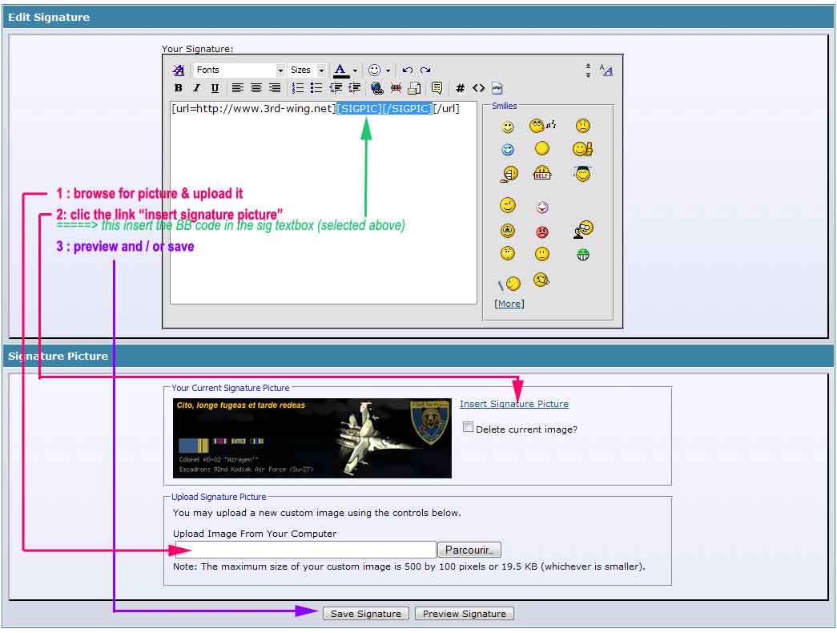Click the Insert Signature Picture link
837x633 pixels.
(x=514, y=404)
